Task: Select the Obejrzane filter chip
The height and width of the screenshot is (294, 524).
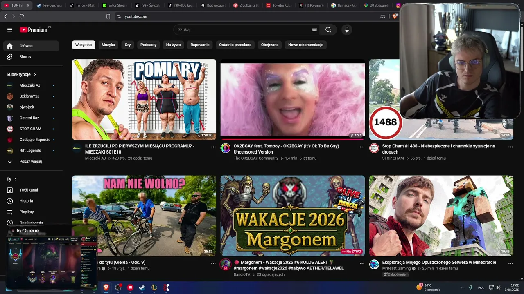Action: 270,45
